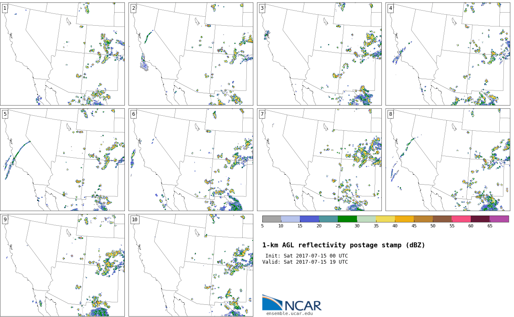Click the gray 5-10 dBZ color swatch

tap(272, 219)
